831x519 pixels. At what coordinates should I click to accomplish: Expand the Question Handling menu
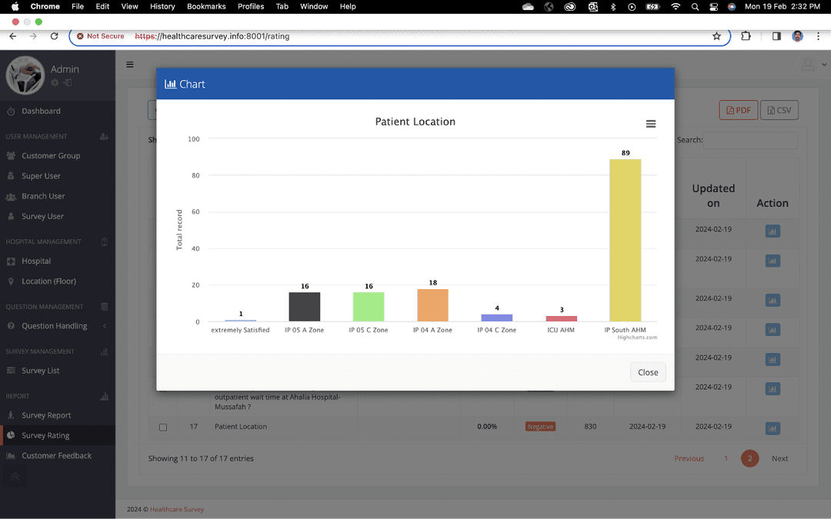point(54,326)
